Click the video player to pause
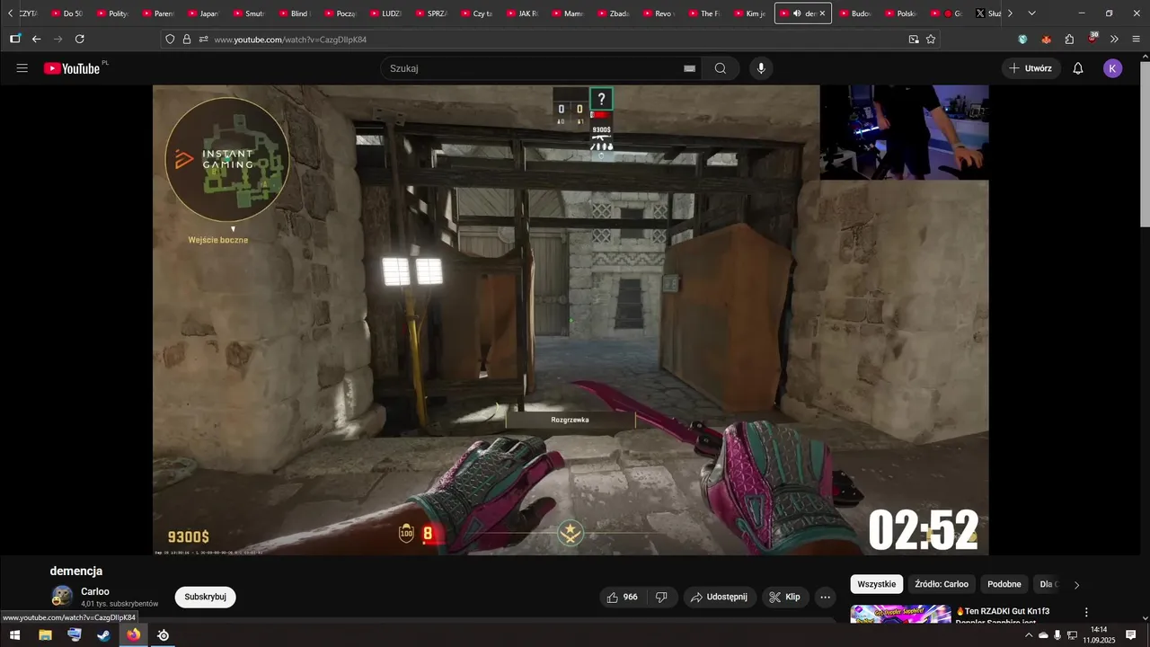The image size is (1150, 647). pos(571,320)
